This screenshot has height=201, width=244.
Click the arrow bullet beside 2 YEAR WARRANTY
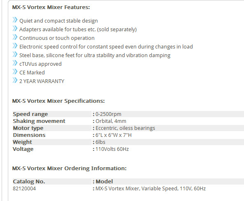click(15, 80)
